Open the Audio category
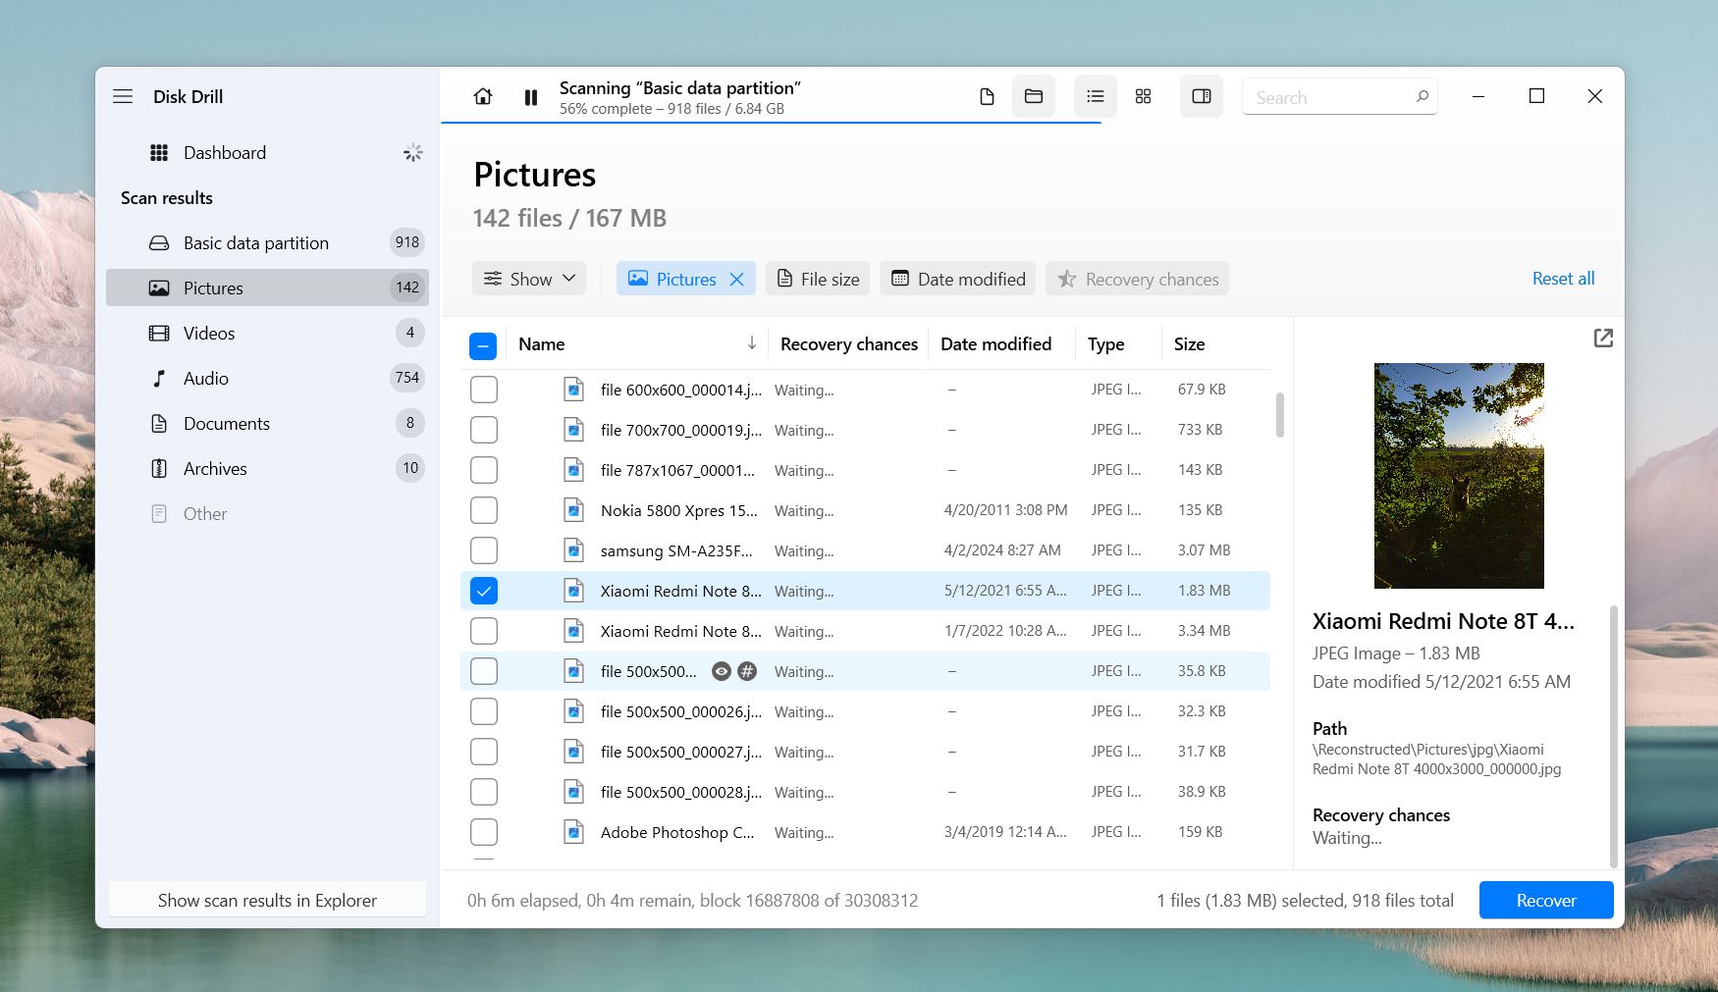This screenshot has width=1718, height=992. 267,378
